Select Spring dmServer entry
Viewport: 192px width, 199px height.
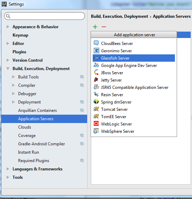point(134,102)
